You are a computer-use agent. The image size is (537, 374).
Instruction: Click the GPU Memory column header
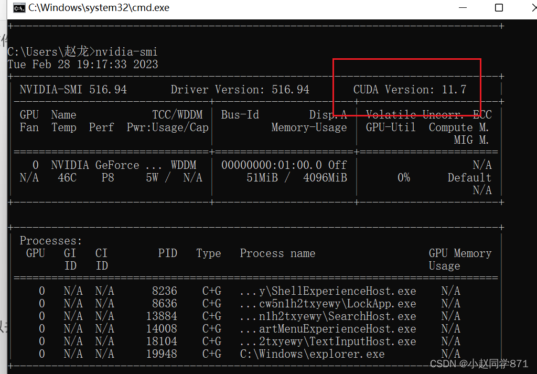point(460,253)
